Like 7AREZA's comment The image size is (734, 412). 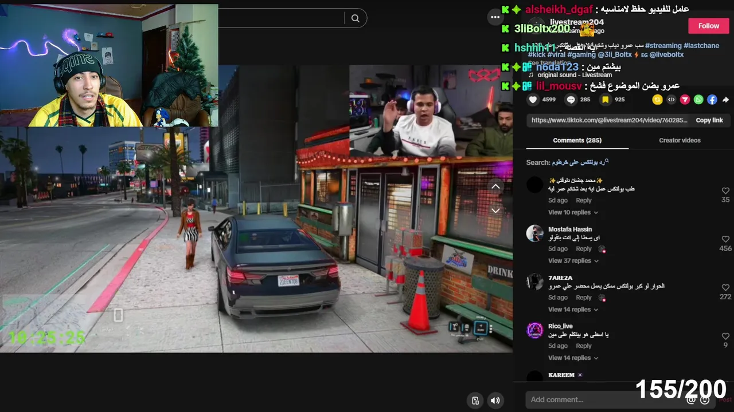[x=725, y=288]
